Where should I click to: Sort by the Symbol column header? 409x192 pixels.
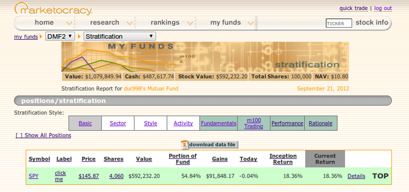click(39, 159)
